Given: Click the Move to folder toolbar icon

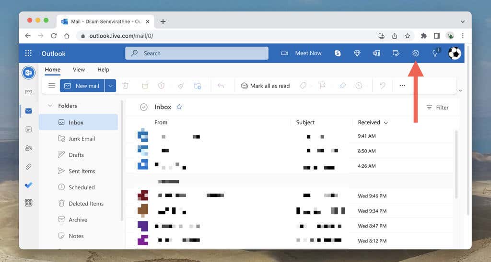Looking at the screenshot, I should point(197,86).
